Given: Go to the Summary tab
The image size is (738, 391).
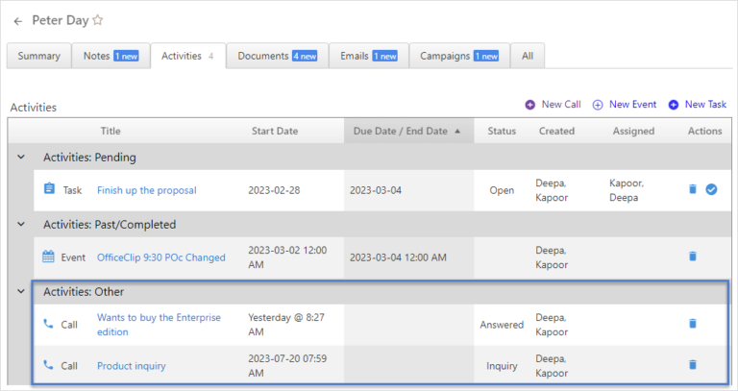Looking at the screenshot, I should [x=38, y=56].
